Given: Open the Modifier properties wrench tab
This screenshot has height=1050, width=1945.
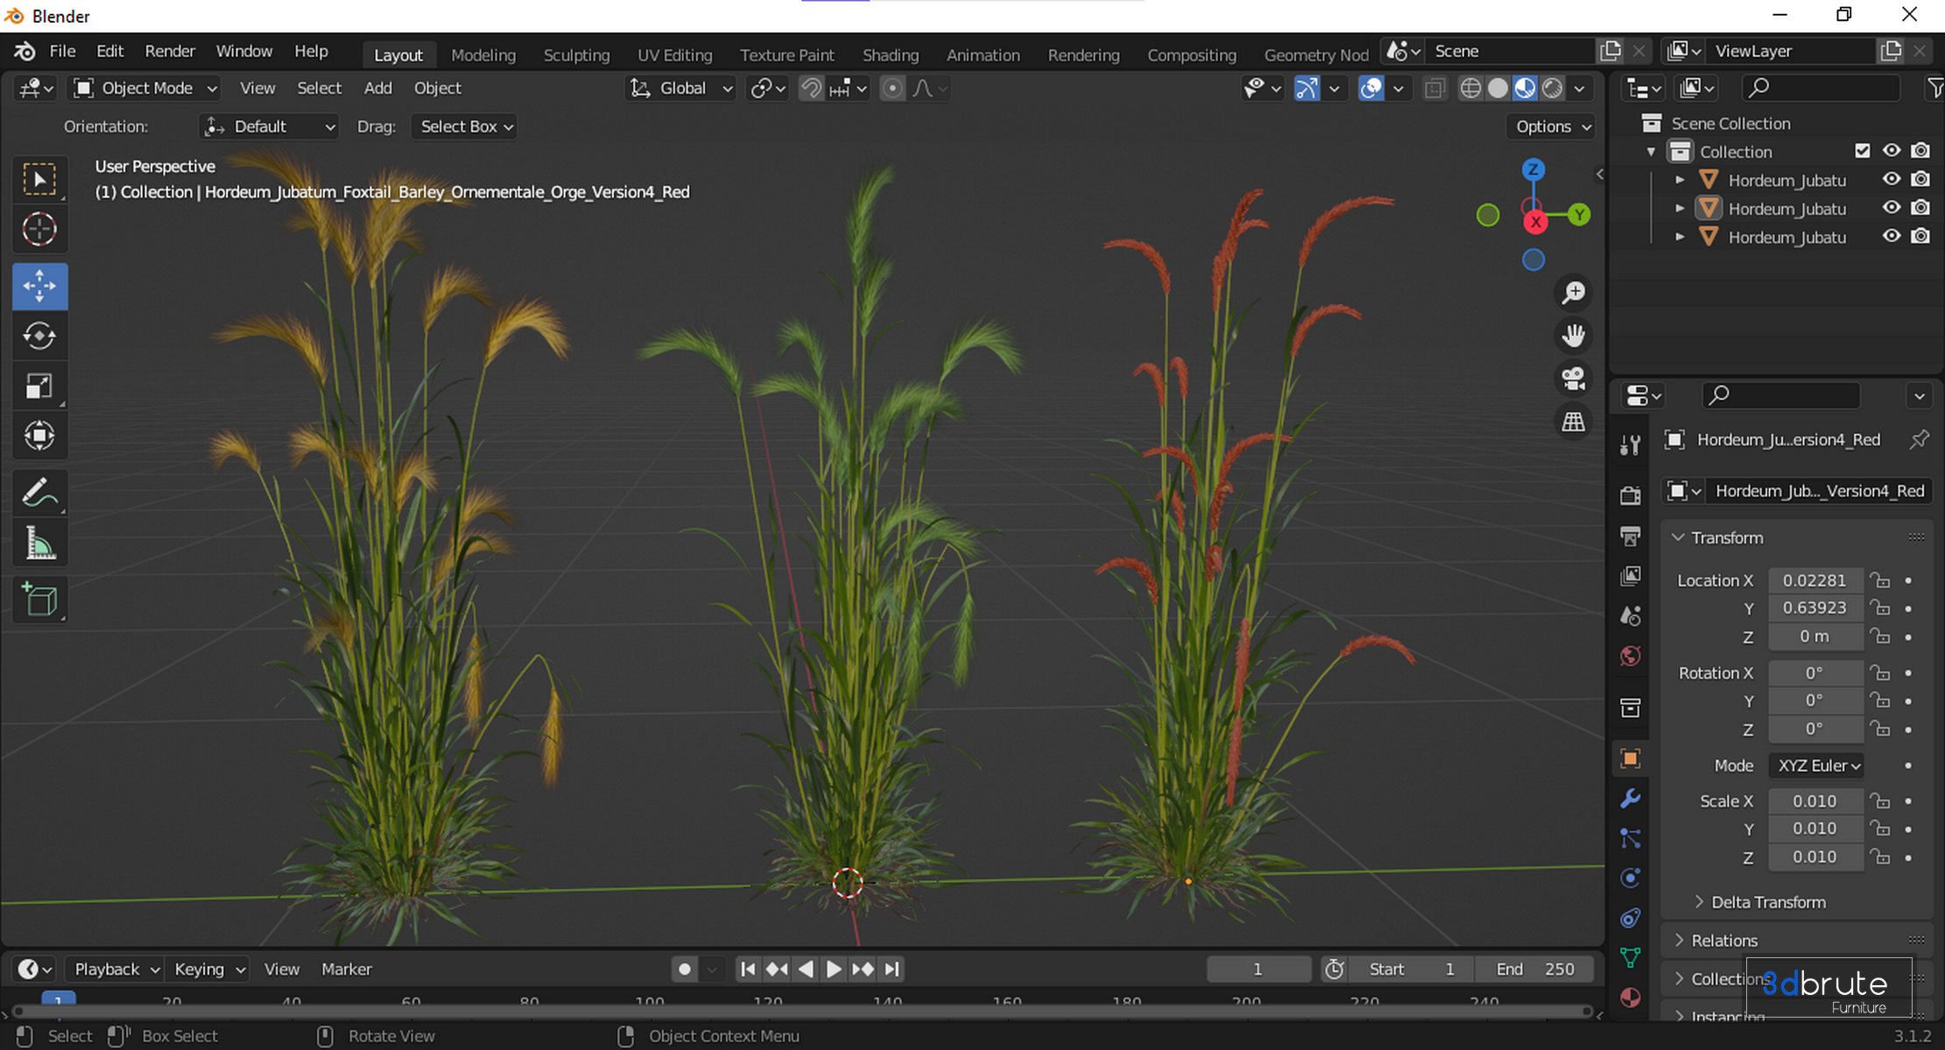Looking at the screenshot, I should 1630,798.
